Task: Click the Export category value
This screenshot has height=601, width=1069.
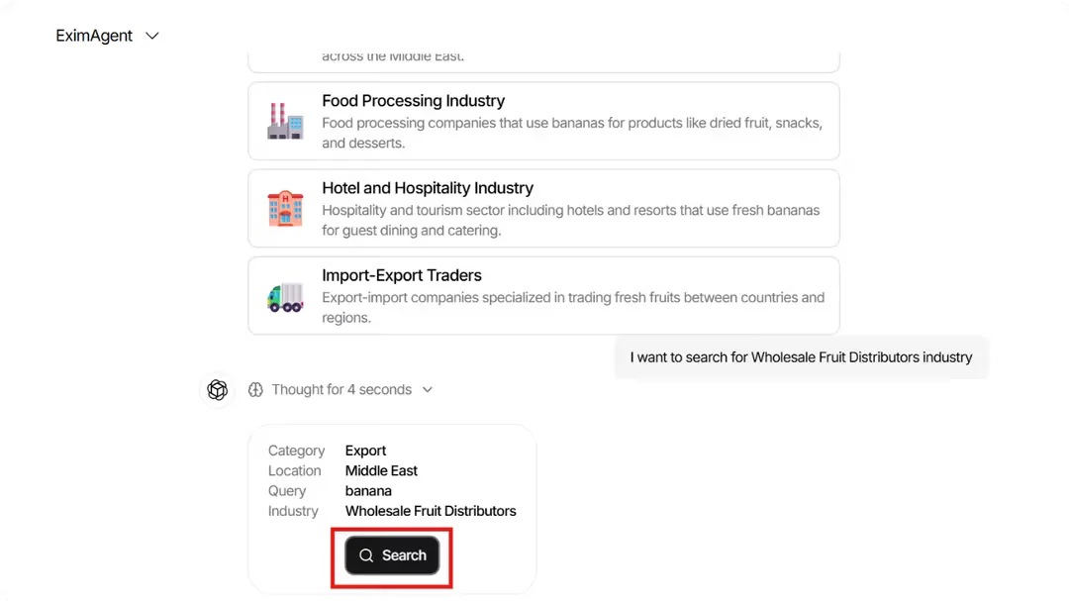Action: [366, 450]
